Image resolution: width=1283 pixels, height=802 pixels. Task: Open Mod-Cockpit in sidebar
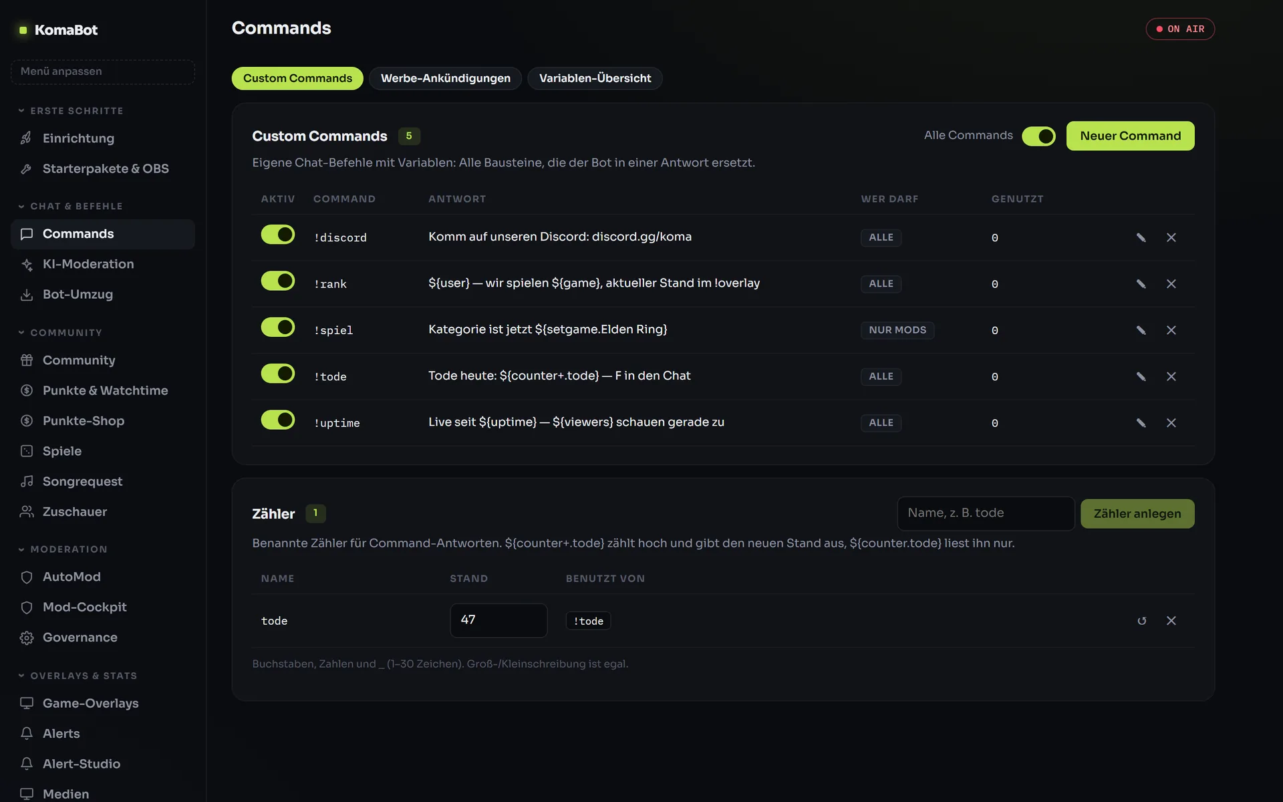click(x=103, y=608)
